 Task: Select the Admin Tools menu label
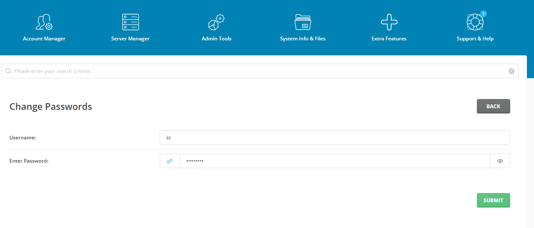(x=216, y=39)
